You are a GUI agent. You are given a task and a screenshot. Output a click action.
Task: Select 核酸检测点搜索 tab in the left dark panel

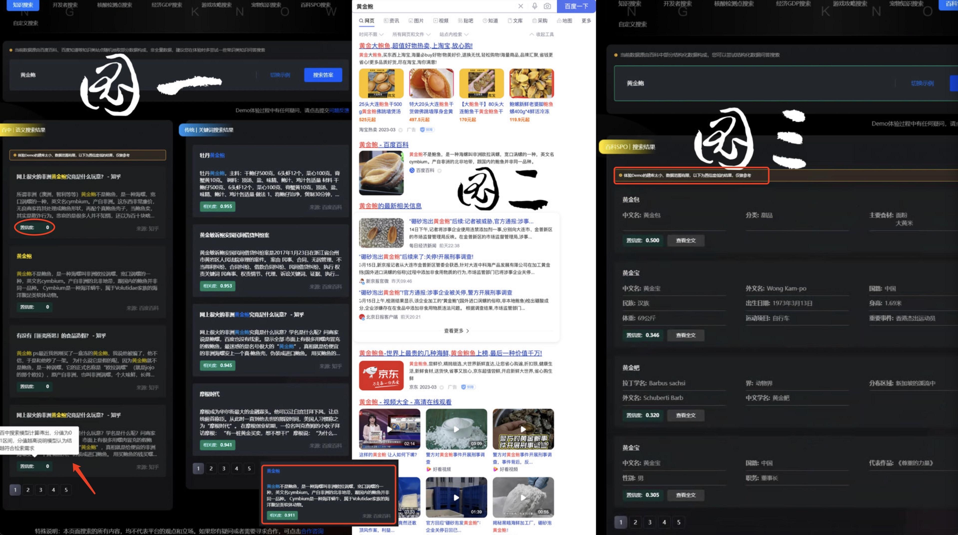coord(114,5)
